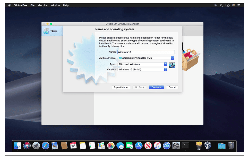Open the File menu
The image size is (248, 156).
pyautogui.click(x=32, y=5)
